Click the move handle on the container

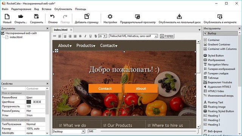56,51
